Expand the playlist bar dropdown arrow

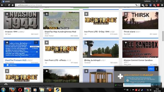pyautogui.click(x=156, y=85)
